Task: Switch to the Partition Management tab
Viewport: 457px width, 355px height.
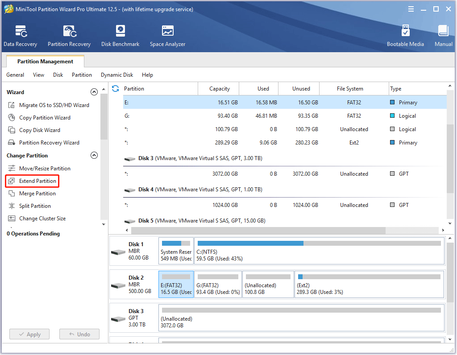Action: pos(45,62)
